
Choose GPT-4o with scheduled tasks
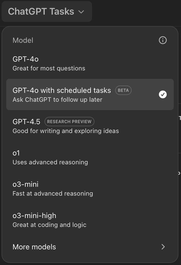pos(90,94)
